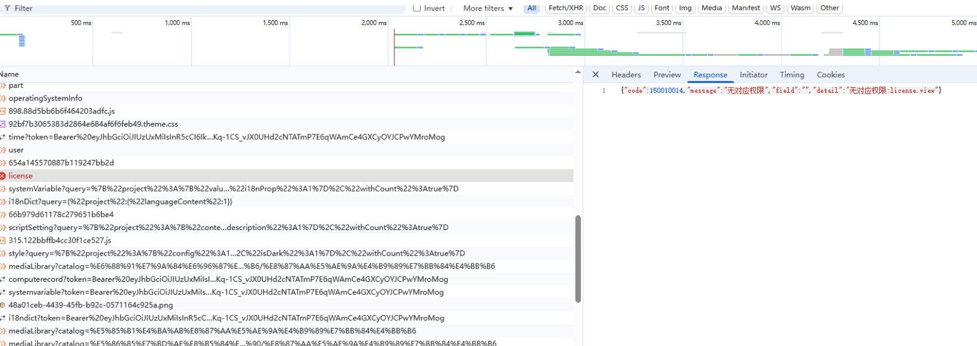Click the CSS file icon for theme.css

(2, 124)
